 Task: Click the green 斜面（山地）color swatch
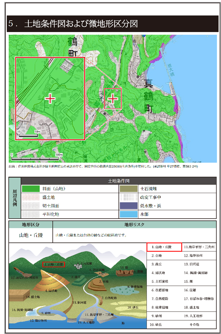tap(35, 188)
